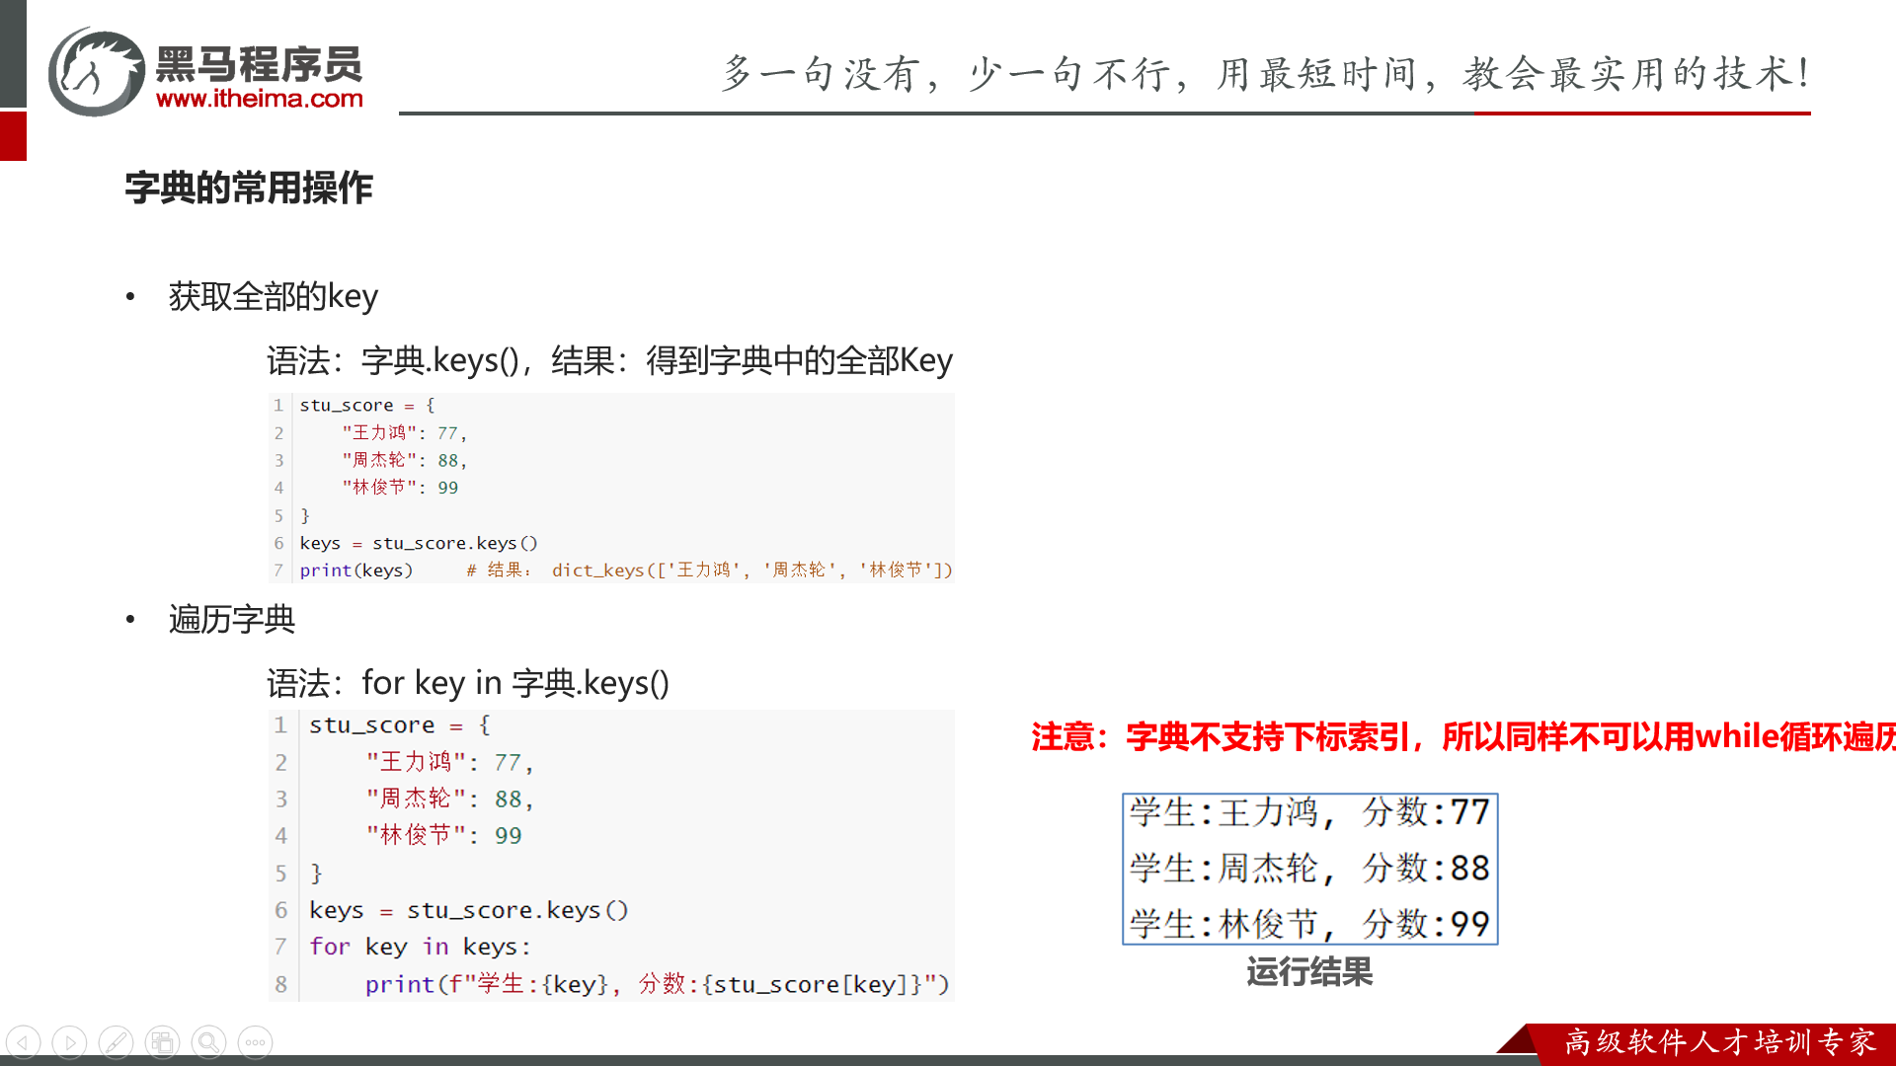
Task: Click the 字典的常用操作 slide title
Action: 248,188
